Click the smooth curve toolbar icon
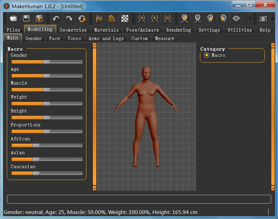The width and height of the screenshot is (278, 219). pyautogui.click(x=99, y=19)
